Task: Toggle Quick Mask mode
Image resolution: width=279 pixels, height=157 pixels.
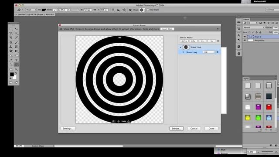Action: click(x=11, y=82)
